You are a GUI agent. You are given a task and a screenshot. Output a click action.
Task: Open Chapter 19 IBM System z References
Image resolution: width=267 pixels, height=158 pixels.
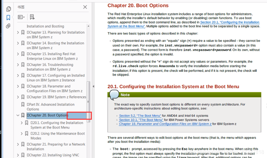pos(56,97)
